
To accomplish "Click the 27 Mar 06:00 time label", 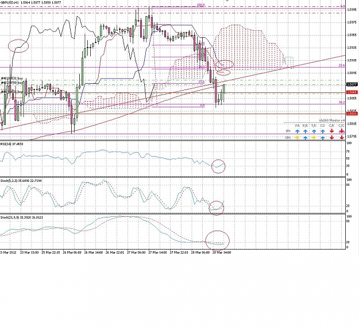I will 136,252.
